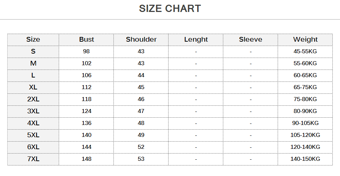Click the Lenght column header
Viewport: 340px width, 176px height.
[196, 39]
